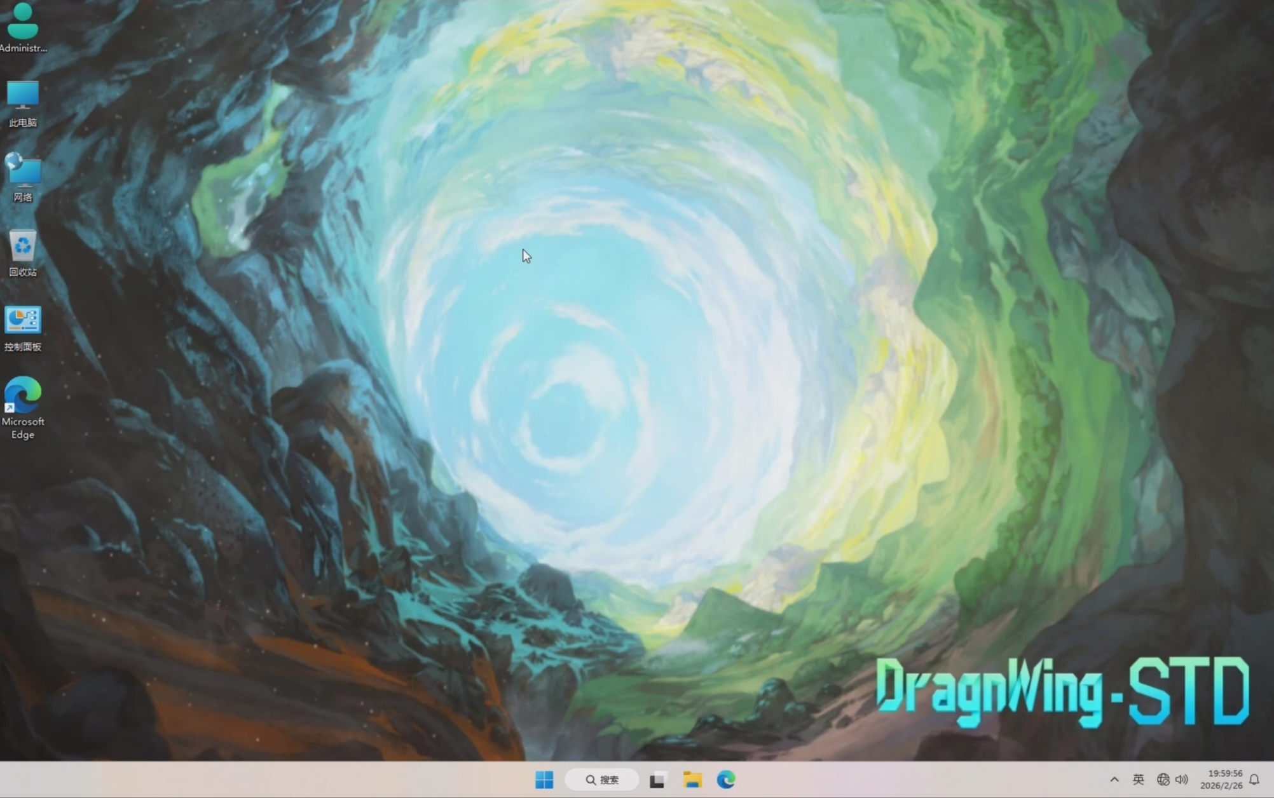Image resolution: width=1274 pixels, height=798 pixels.
Task: Open the Administrator user folder icon
Action: point(23,22)
